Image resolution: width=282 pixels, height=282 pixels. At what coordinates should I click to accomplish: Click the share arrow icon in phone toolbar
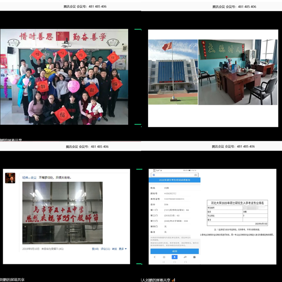[185, 257]
